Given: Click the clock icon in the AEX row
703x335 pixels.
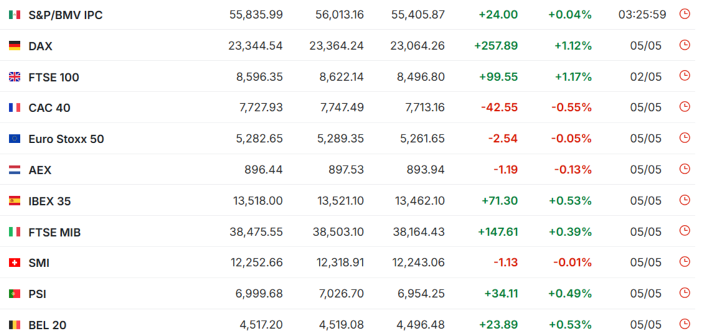Looking at the screenshot, I should 684,169.
